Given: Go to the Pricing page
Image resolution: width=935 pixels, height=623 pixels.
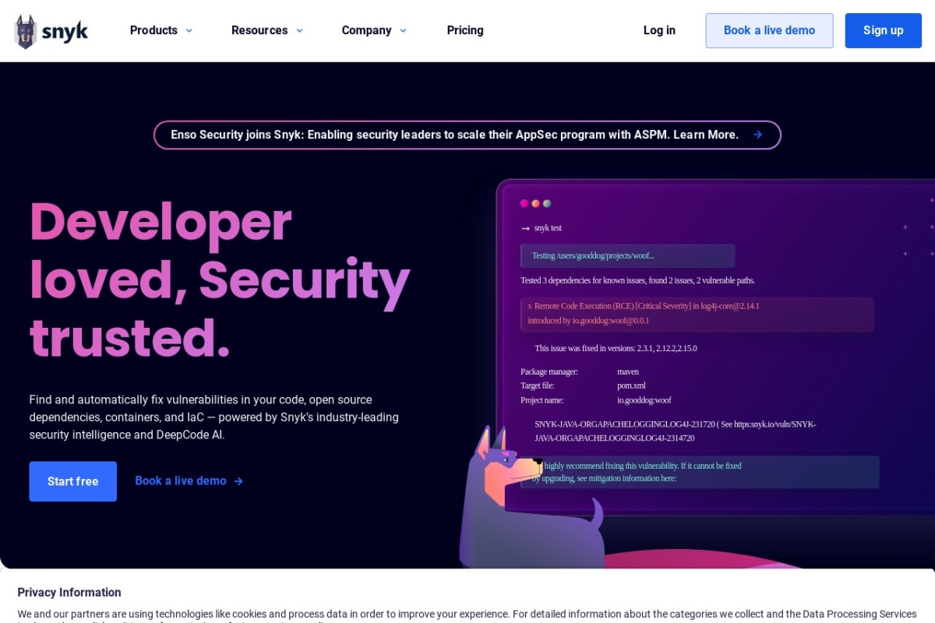Looking at the screenshot, I should point(465,30).
